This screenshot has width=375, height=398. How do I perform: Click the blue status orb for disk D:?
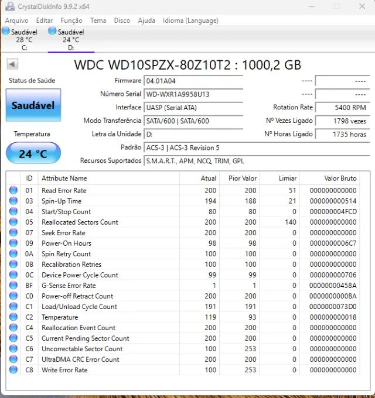(x=52, y=31)
